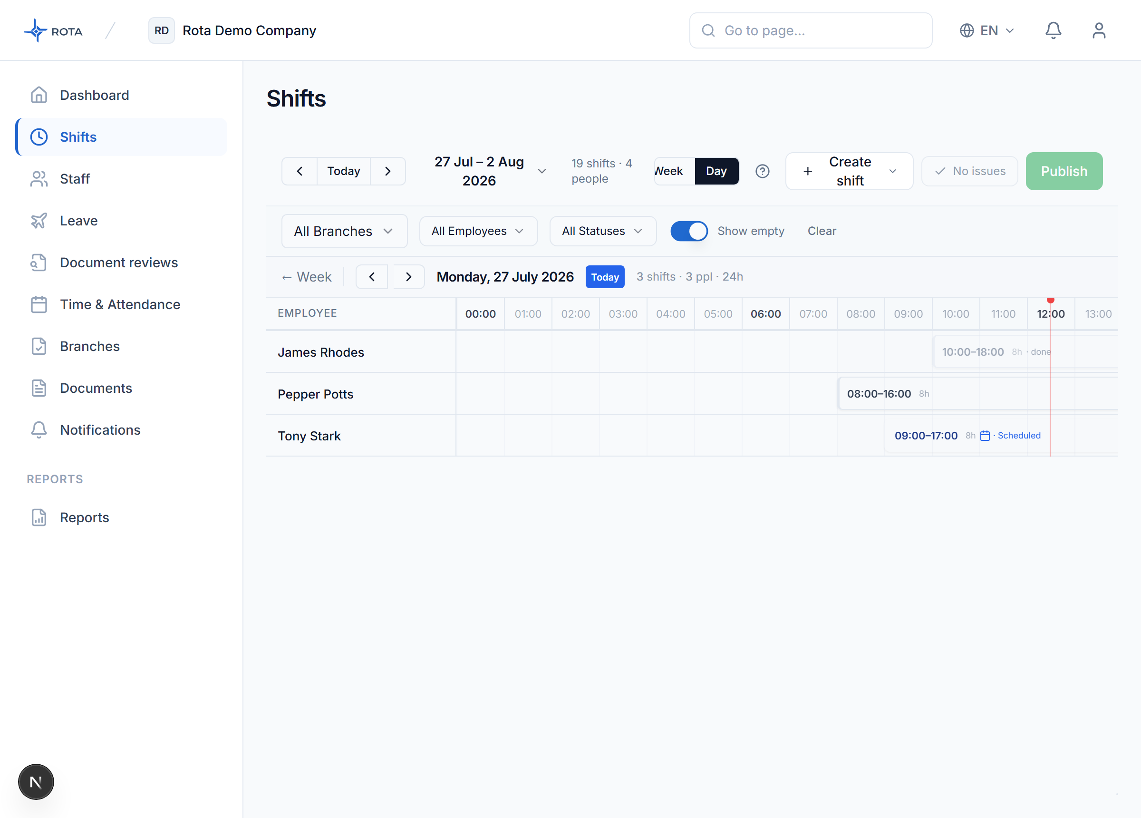Click the blue Today badge
The width and height of the screenshot is (1141, 818).
pyautogui.click(x=605, y=277)
